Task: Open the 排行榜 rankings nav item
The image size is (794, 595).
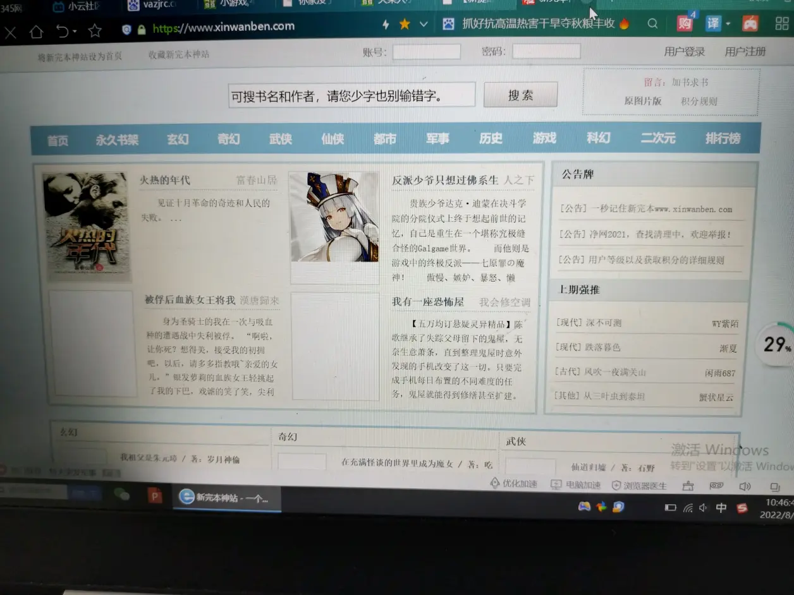Action: [723, 138]
